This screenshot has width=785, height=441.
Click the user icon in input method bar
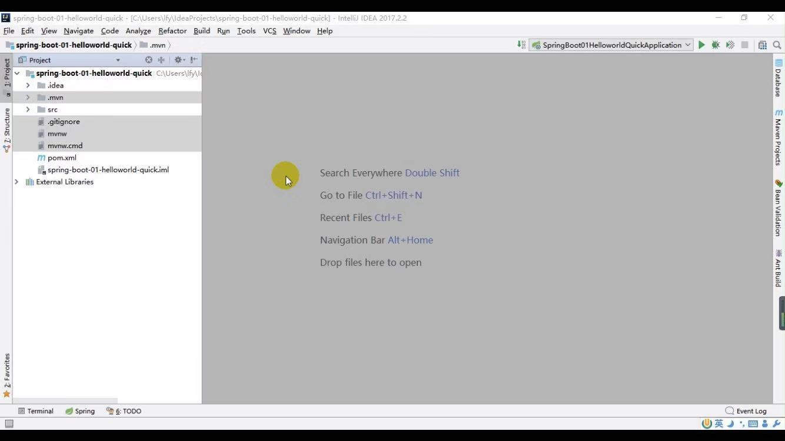pos(765,423)
